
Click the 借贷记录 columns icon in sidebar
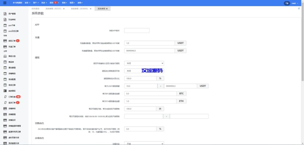point(5,85)
